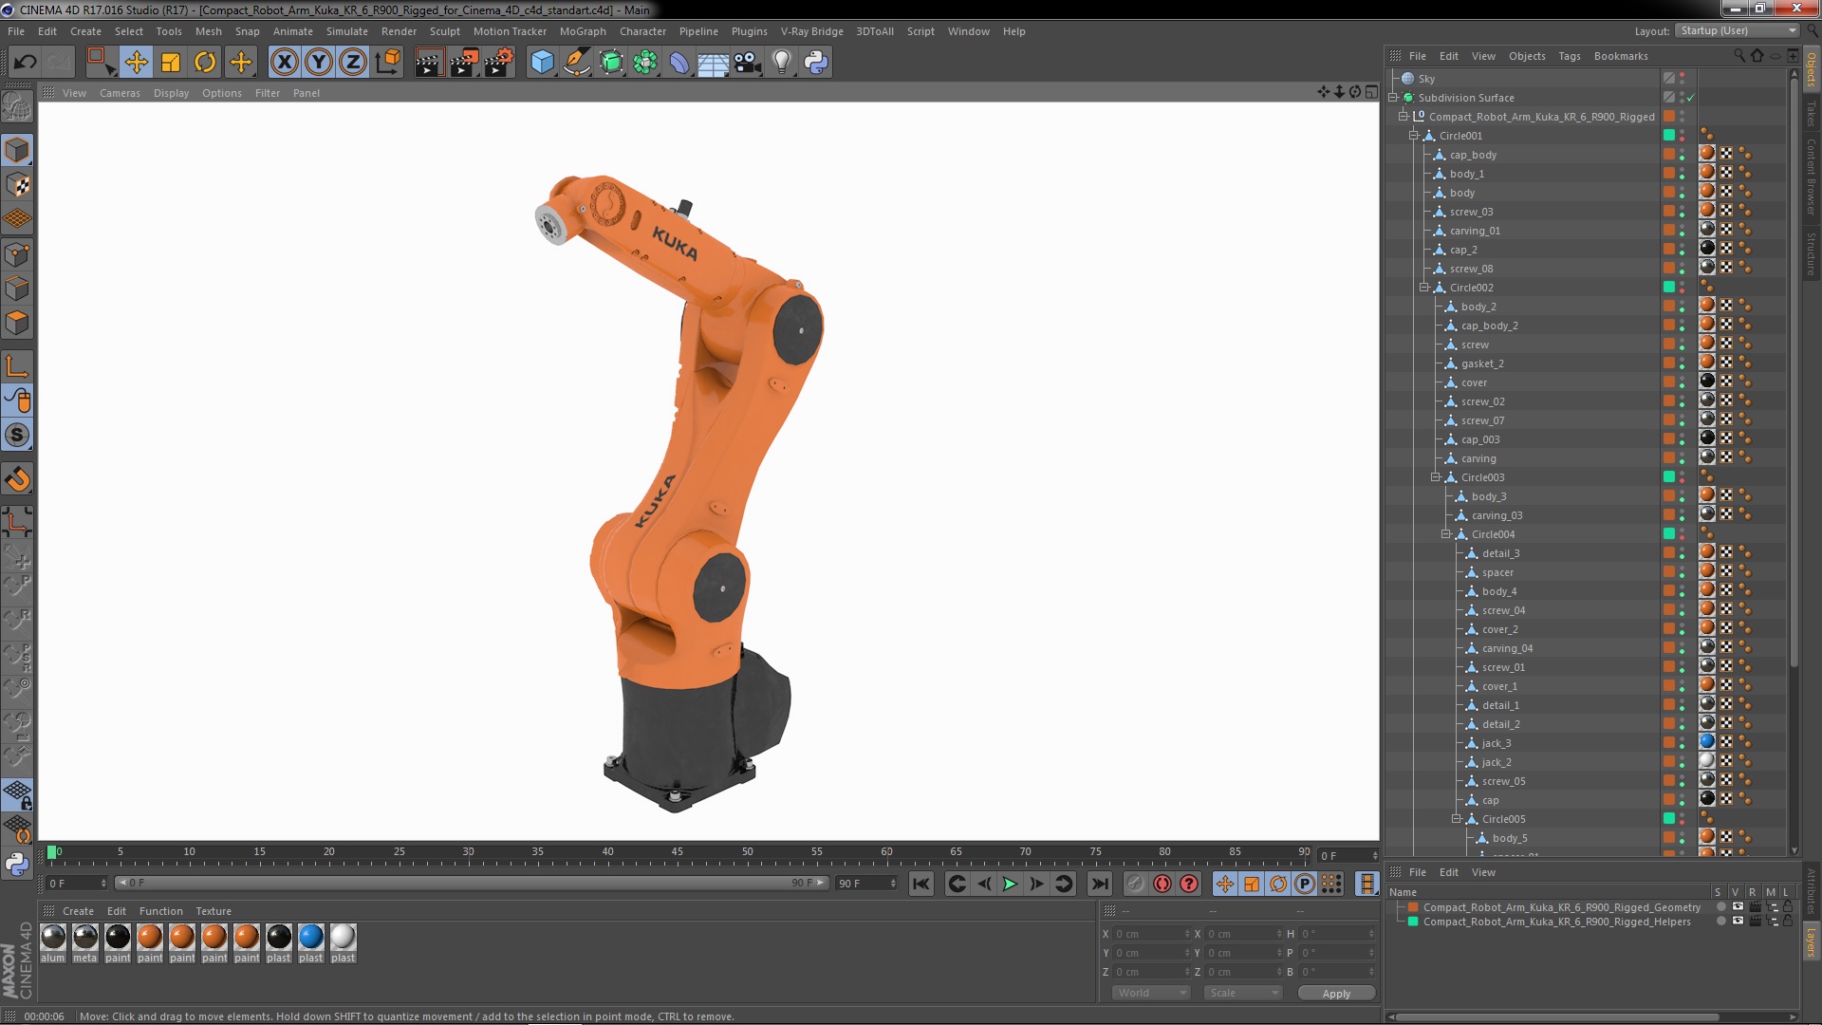Collapse the Circle005 hierarchy
Screen dimensions: 1822x1025
(x=1457, y=819)
